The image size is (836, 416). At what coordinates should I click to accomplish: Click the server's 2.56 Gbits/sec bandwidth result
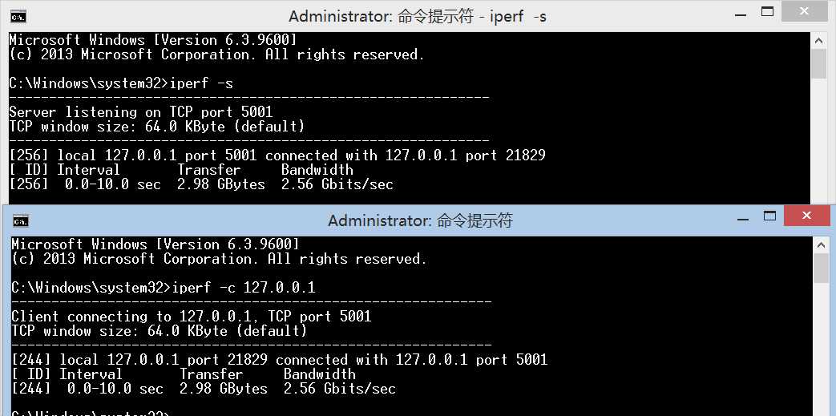(337, 184)
